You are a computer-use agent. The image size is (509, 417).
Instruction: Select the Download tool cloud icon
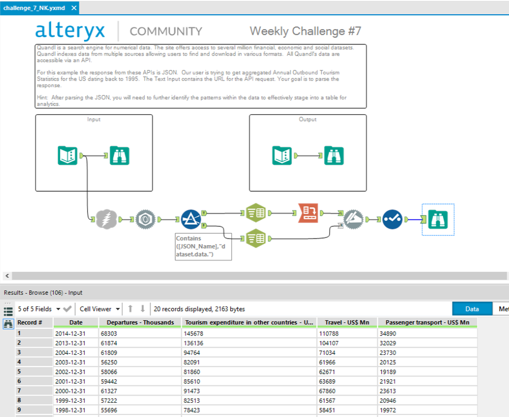point(106,219)
